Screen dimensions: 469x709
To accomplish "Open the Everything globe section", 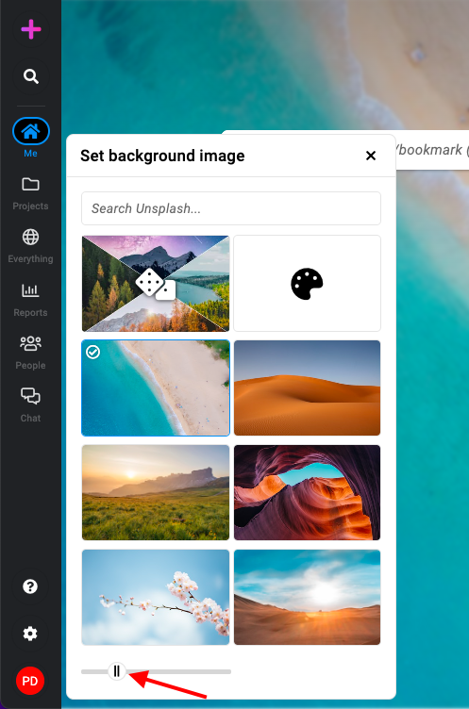I will click(x=30, y=246).
